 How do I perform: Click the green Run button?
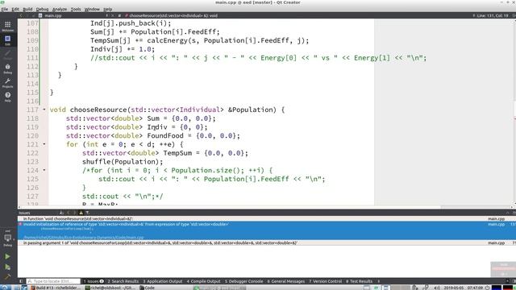[x=7, y=256]
